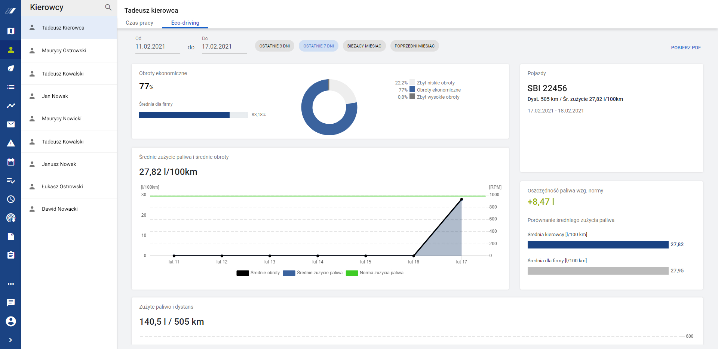
Task: Select the Eco-driving tab
Action: tap(185, 23)
